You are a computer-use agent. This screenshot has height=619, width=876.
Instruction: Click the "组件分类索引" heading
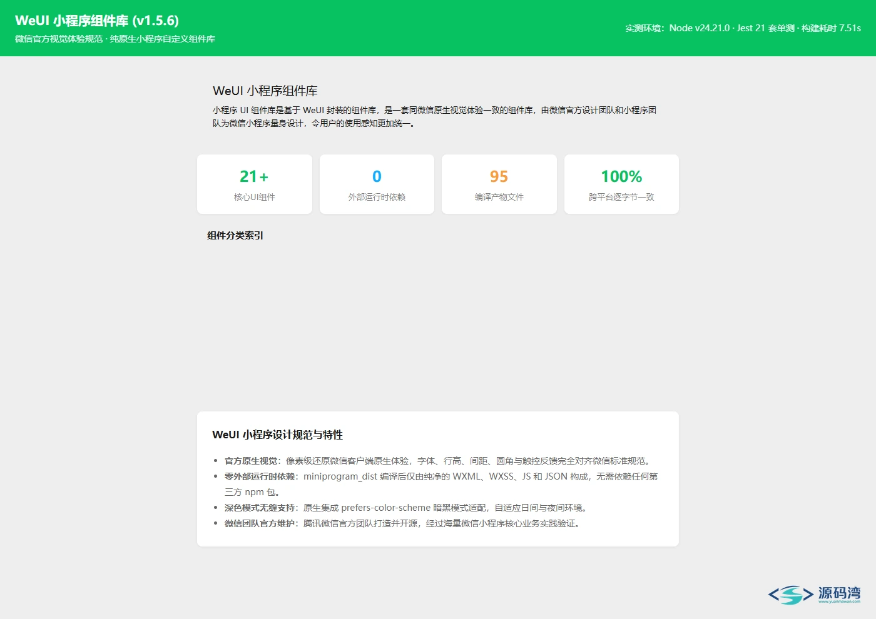(x=235, y=236)
